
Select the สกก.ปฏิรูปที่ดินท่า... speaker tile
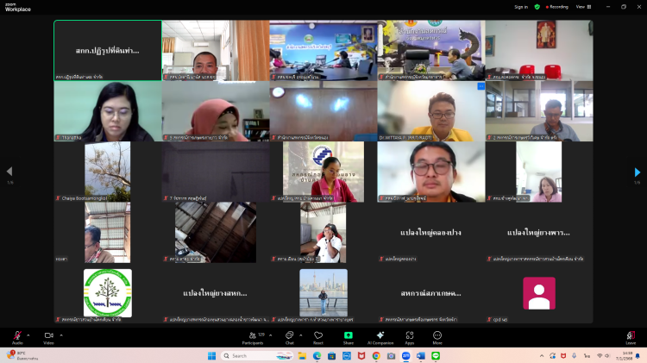pos(108,50)
